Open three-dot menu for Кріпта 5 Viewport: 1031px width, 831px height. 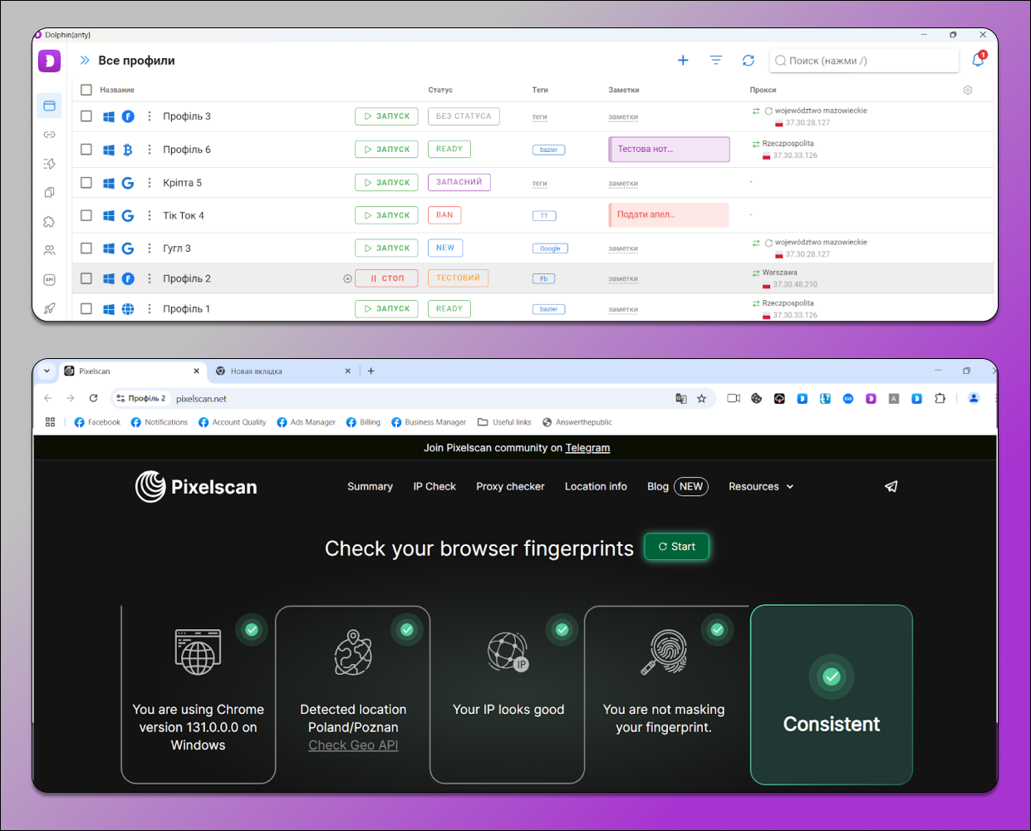coord(150,183)
